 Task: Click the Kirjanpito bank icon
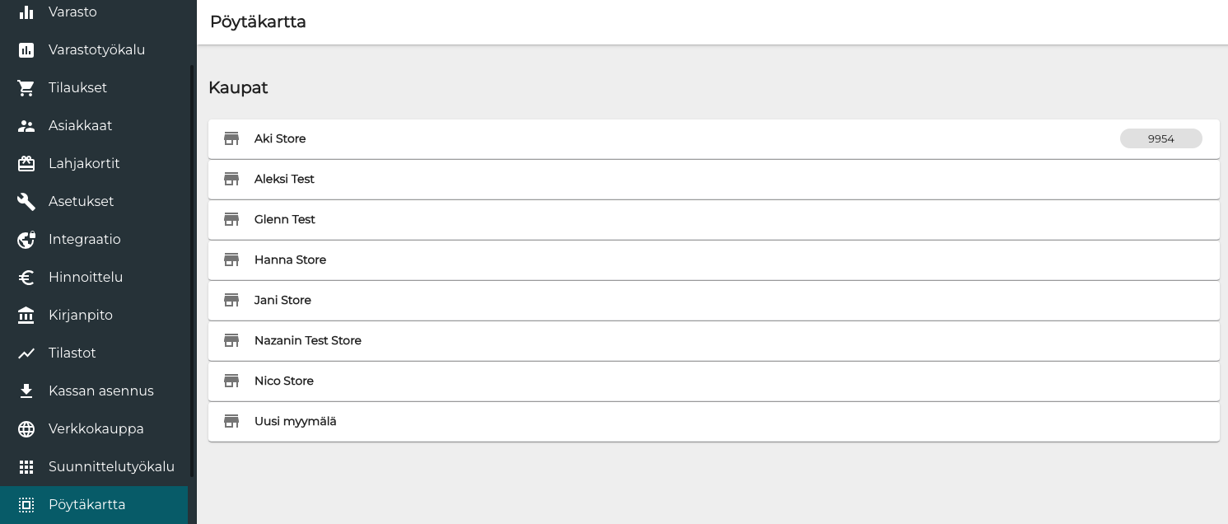[26, 316]
